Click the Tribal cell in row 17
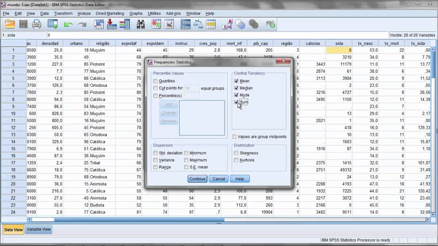This screenshot has width=438, height=246. (102, 163)
